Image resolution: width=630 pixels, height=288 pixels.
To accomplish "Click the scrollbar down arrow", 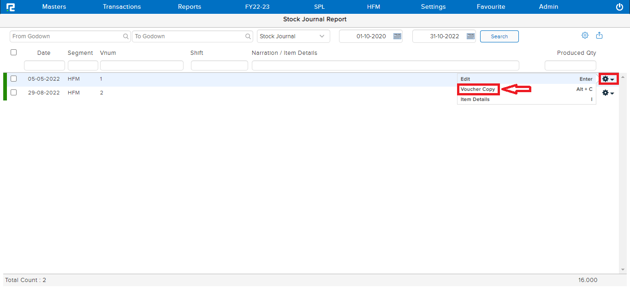I will (x=623, y=270).
